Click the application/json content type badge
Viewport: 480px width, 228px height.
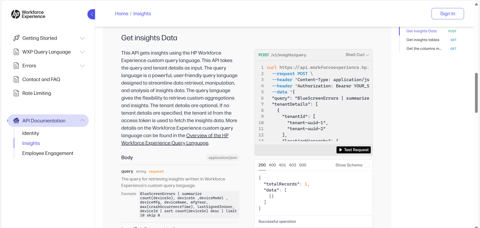tap(223, 158)
